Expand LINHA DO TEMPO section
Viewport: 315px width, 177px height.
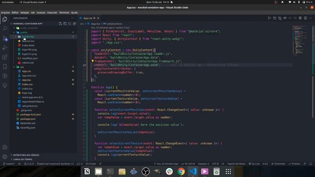[x=23, y=159]
